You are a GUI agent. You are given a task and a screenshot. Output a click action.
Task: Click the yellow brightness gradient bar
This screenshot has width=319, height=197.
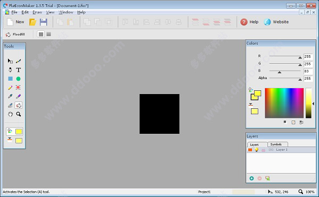(x=308, y=103)
